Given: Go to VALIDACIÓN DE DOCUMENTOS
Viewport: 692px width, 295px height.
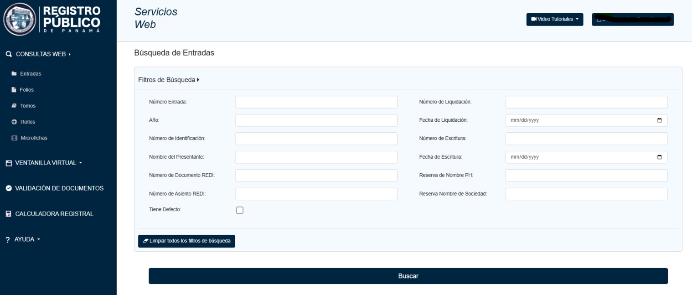Looking at the screenshot, I should point(55,188).
